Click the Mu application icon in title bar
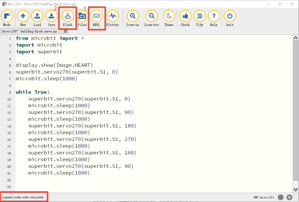Screen dimensions: 299x202 pos(4,4)
